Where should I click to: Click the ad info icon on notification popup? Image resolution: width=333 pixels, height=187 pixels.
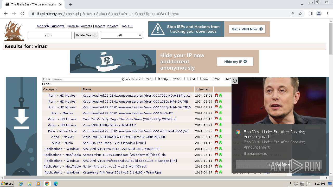[x=235, y=81]
